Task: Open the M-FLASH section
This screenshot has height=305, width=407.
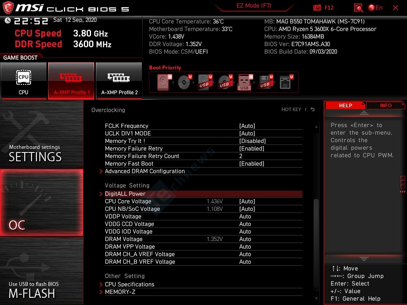Action: point(41,271)
